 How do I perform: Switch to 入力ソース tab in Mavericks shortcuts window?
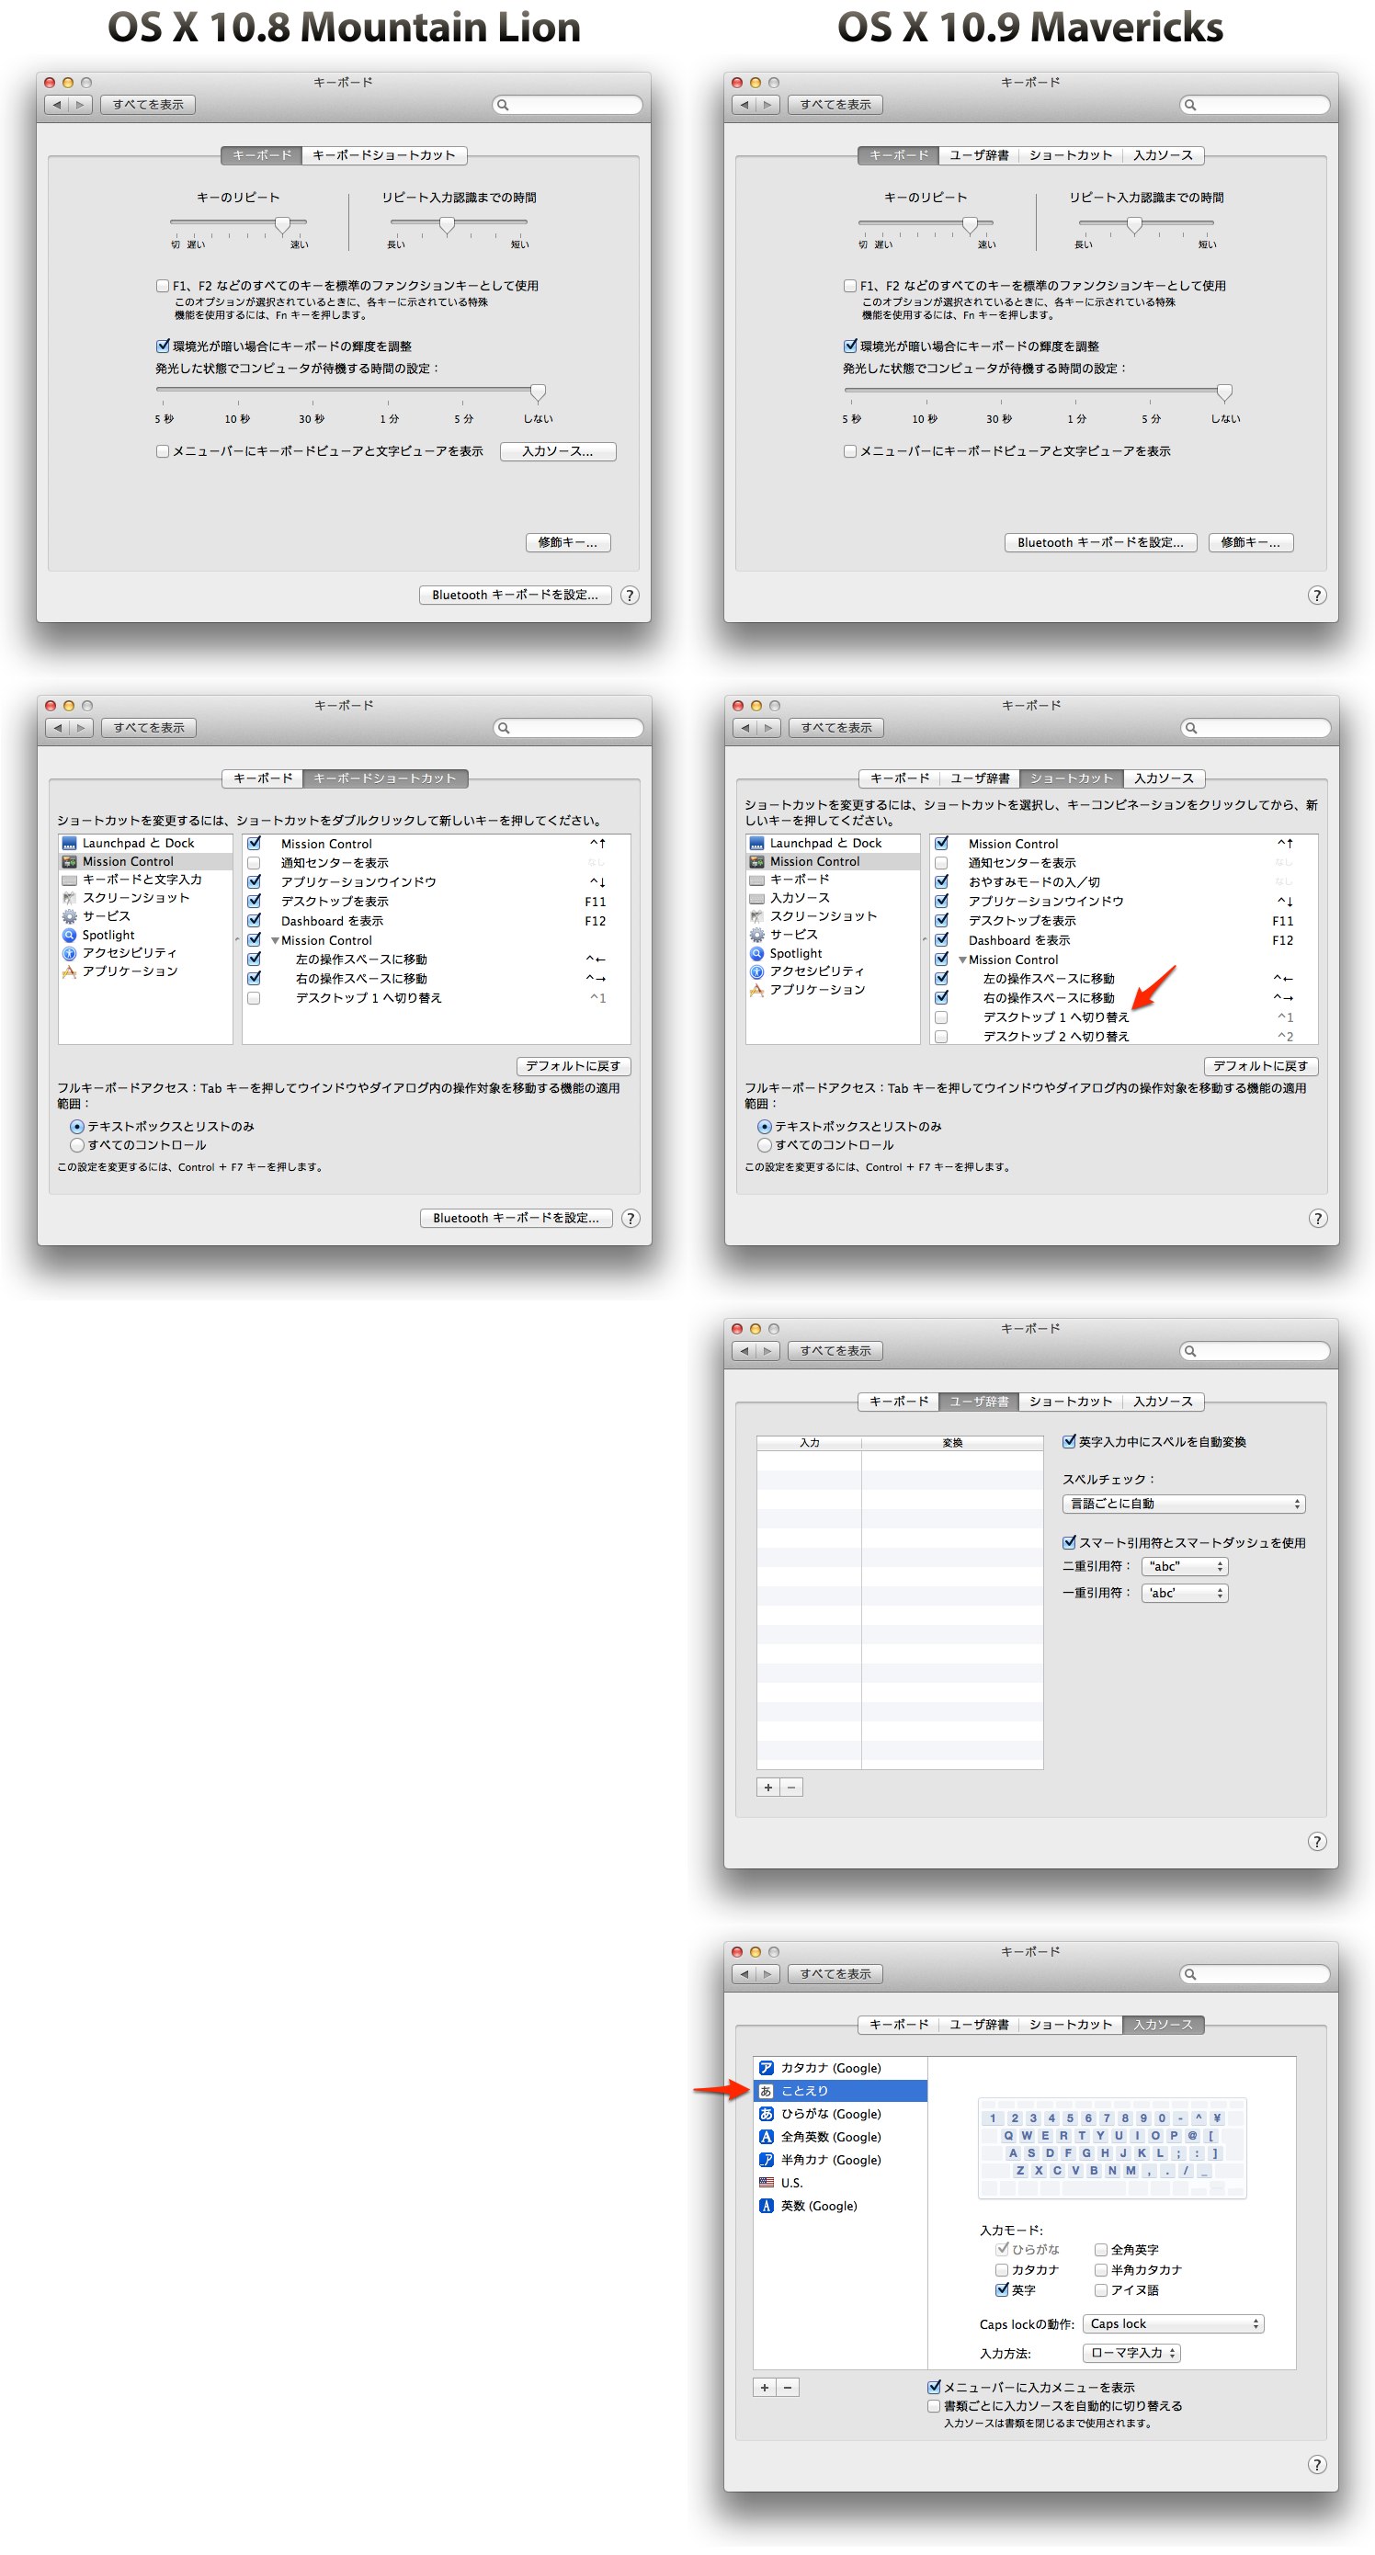pyautogui.click(x=1165, y=778)
